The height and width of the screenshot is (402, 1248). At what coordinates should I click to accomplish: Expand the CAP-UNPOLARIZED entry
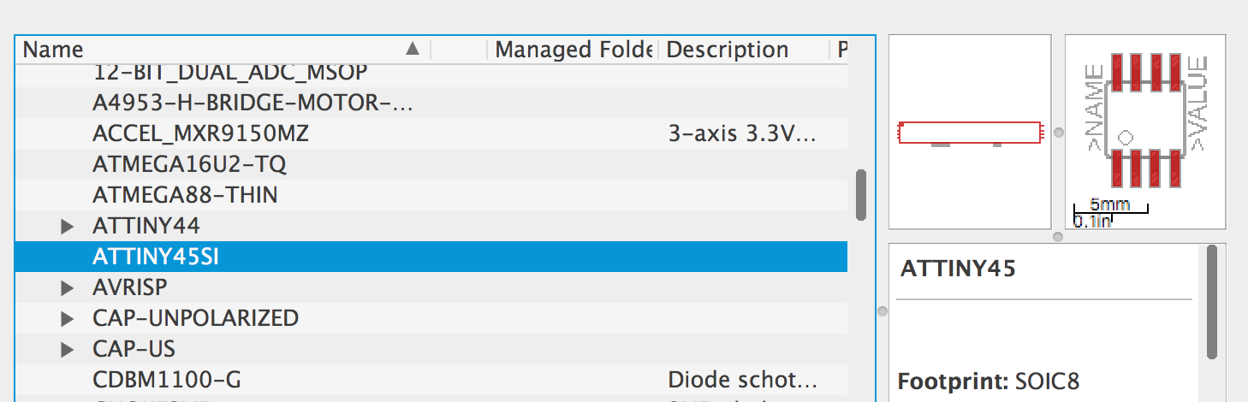68,319
